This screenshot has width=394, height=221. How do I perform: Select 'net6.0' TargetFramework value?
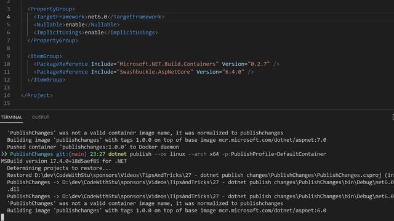click(97, 17)
